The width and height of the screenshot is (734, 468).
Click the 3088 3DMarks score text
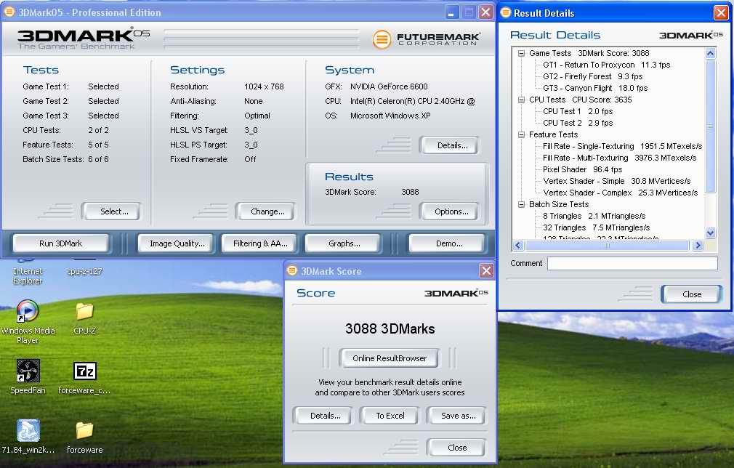pyautogui.click(x=390, y=328)
